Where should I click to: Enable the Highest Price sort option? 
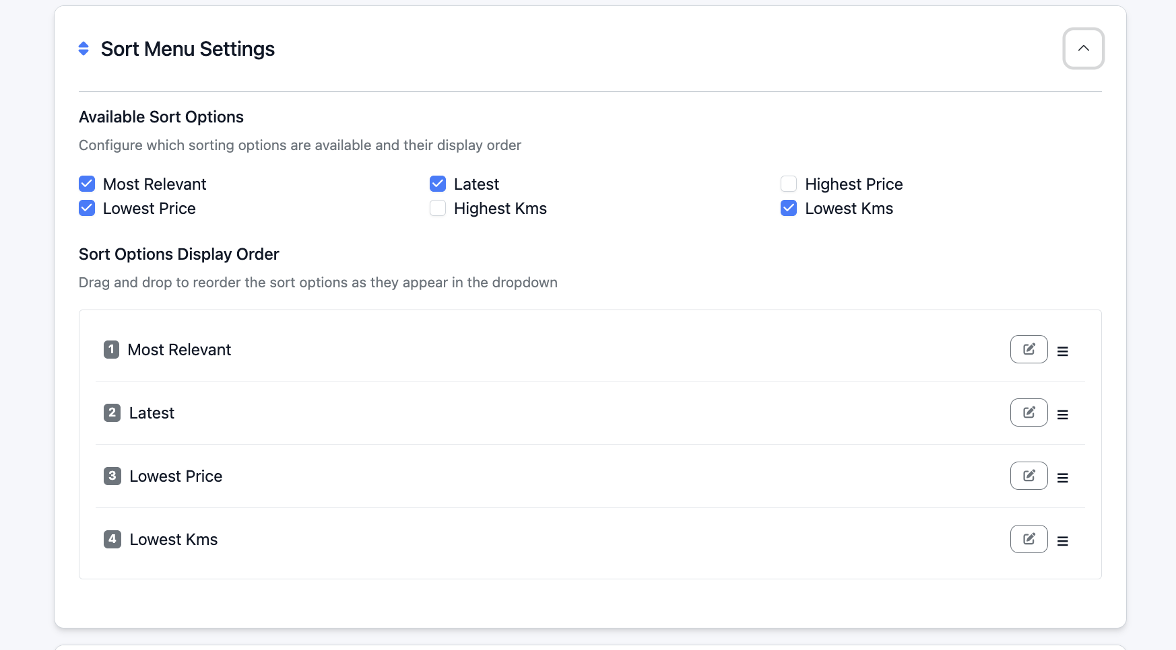tap(789, 184)
